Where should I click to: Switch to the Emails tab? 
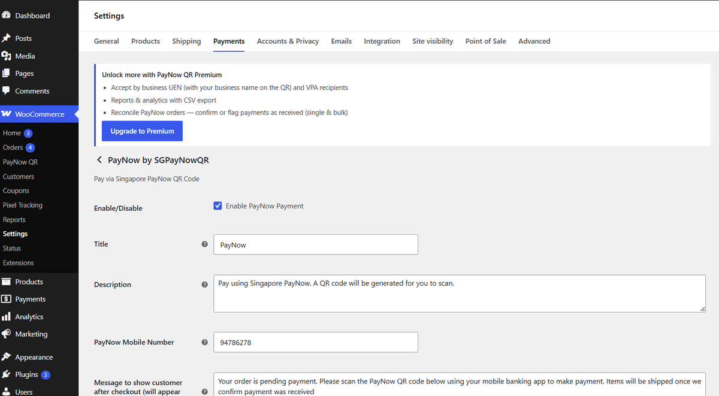pyautogui.click(x=342, y=41)
